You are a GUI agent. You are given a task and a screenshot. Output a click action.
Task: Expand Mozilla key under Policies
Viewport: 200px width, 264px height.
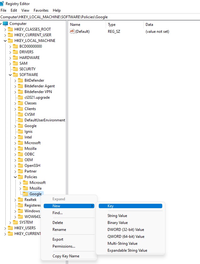pos(20,189)
